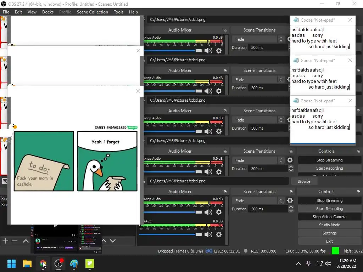This screenshot has width=363, height=272.
Task: Click Start Recording just above Stop Virtual Camera
Action: click(329, 209)
